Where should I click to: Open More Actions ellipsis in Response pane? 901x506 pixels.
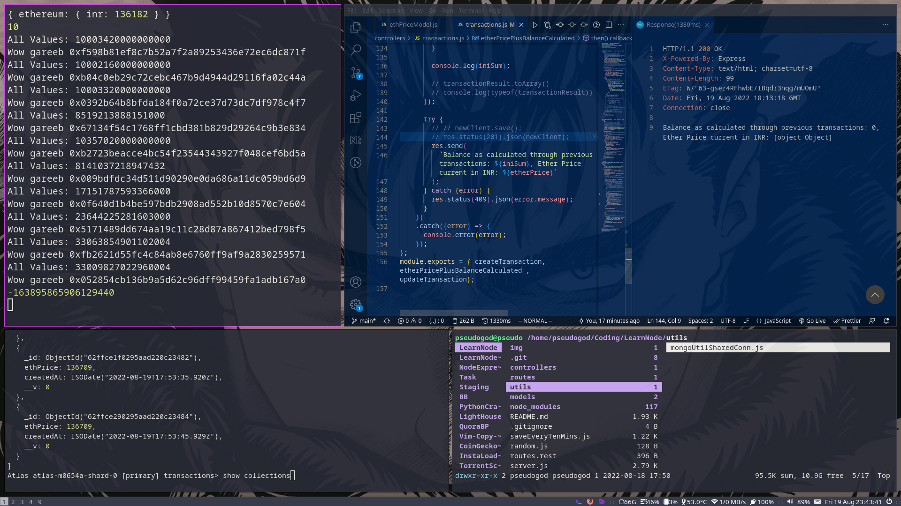pos(886,25)
